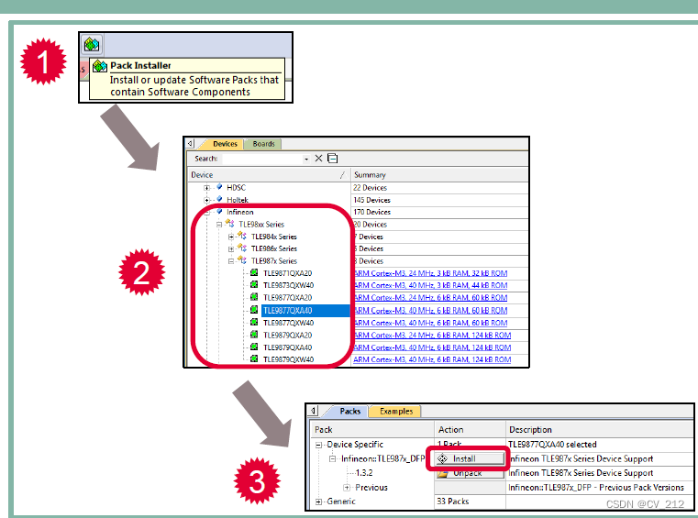Click the HDSC vendor diamond icon
The image size is (698, 518).
click(x=219, y=187)
